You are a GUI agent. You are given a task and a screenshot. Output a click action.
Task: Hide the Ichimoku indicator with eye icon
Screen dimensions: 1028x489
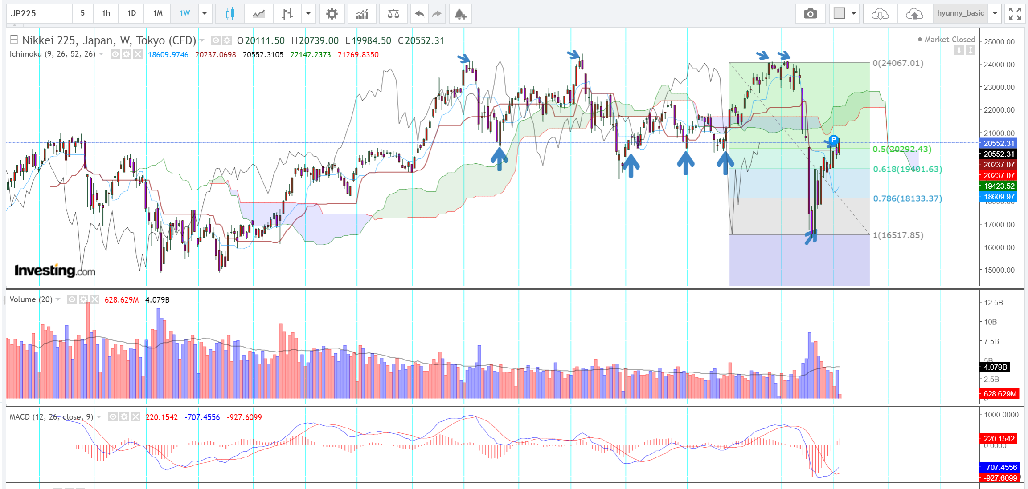click(x=115, y=54)
